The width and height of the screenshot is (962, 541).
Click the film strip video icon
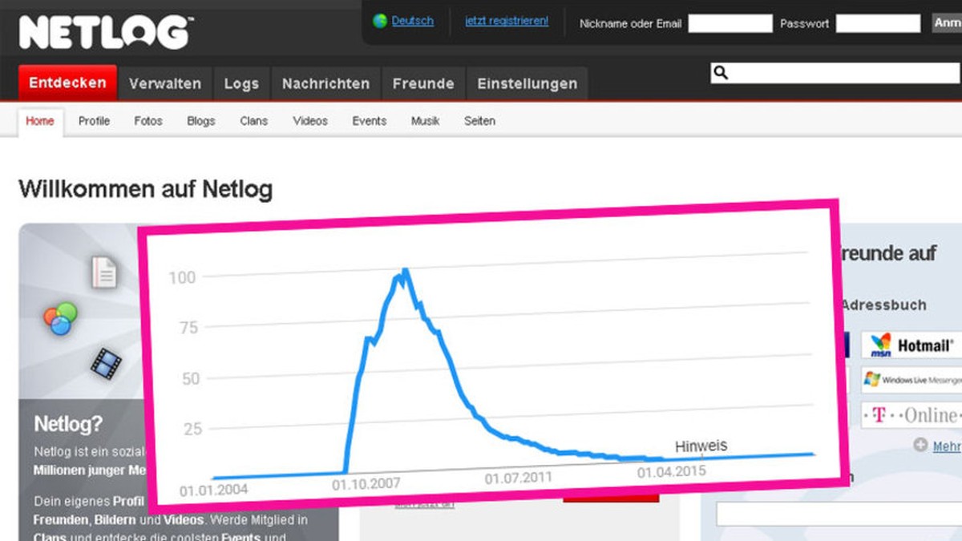(x=106, y=364)
